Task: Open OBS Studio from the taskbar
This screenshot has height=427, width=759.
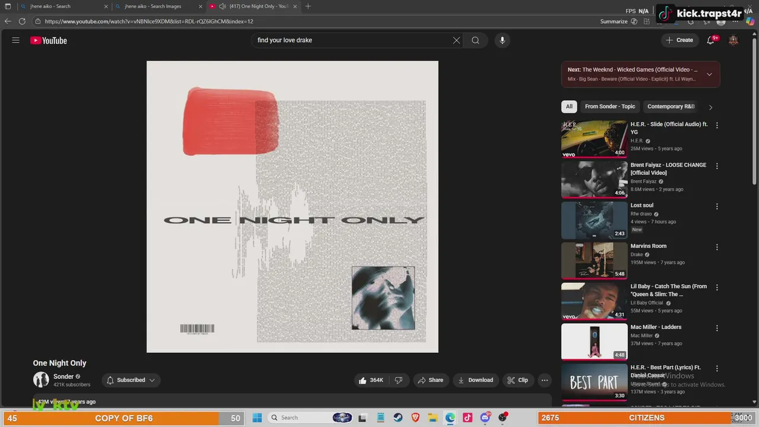Action: pos(503,418)
